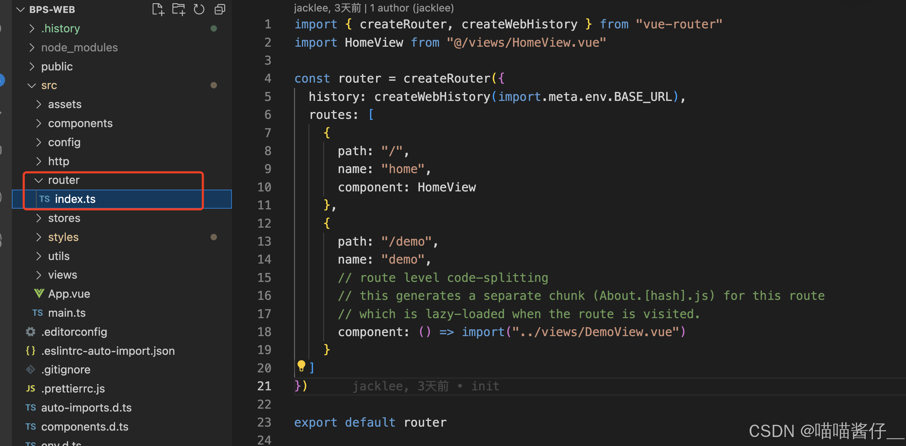Open .eslintrc-auto-import.json file
906x446 pixels.
point(108,351)
